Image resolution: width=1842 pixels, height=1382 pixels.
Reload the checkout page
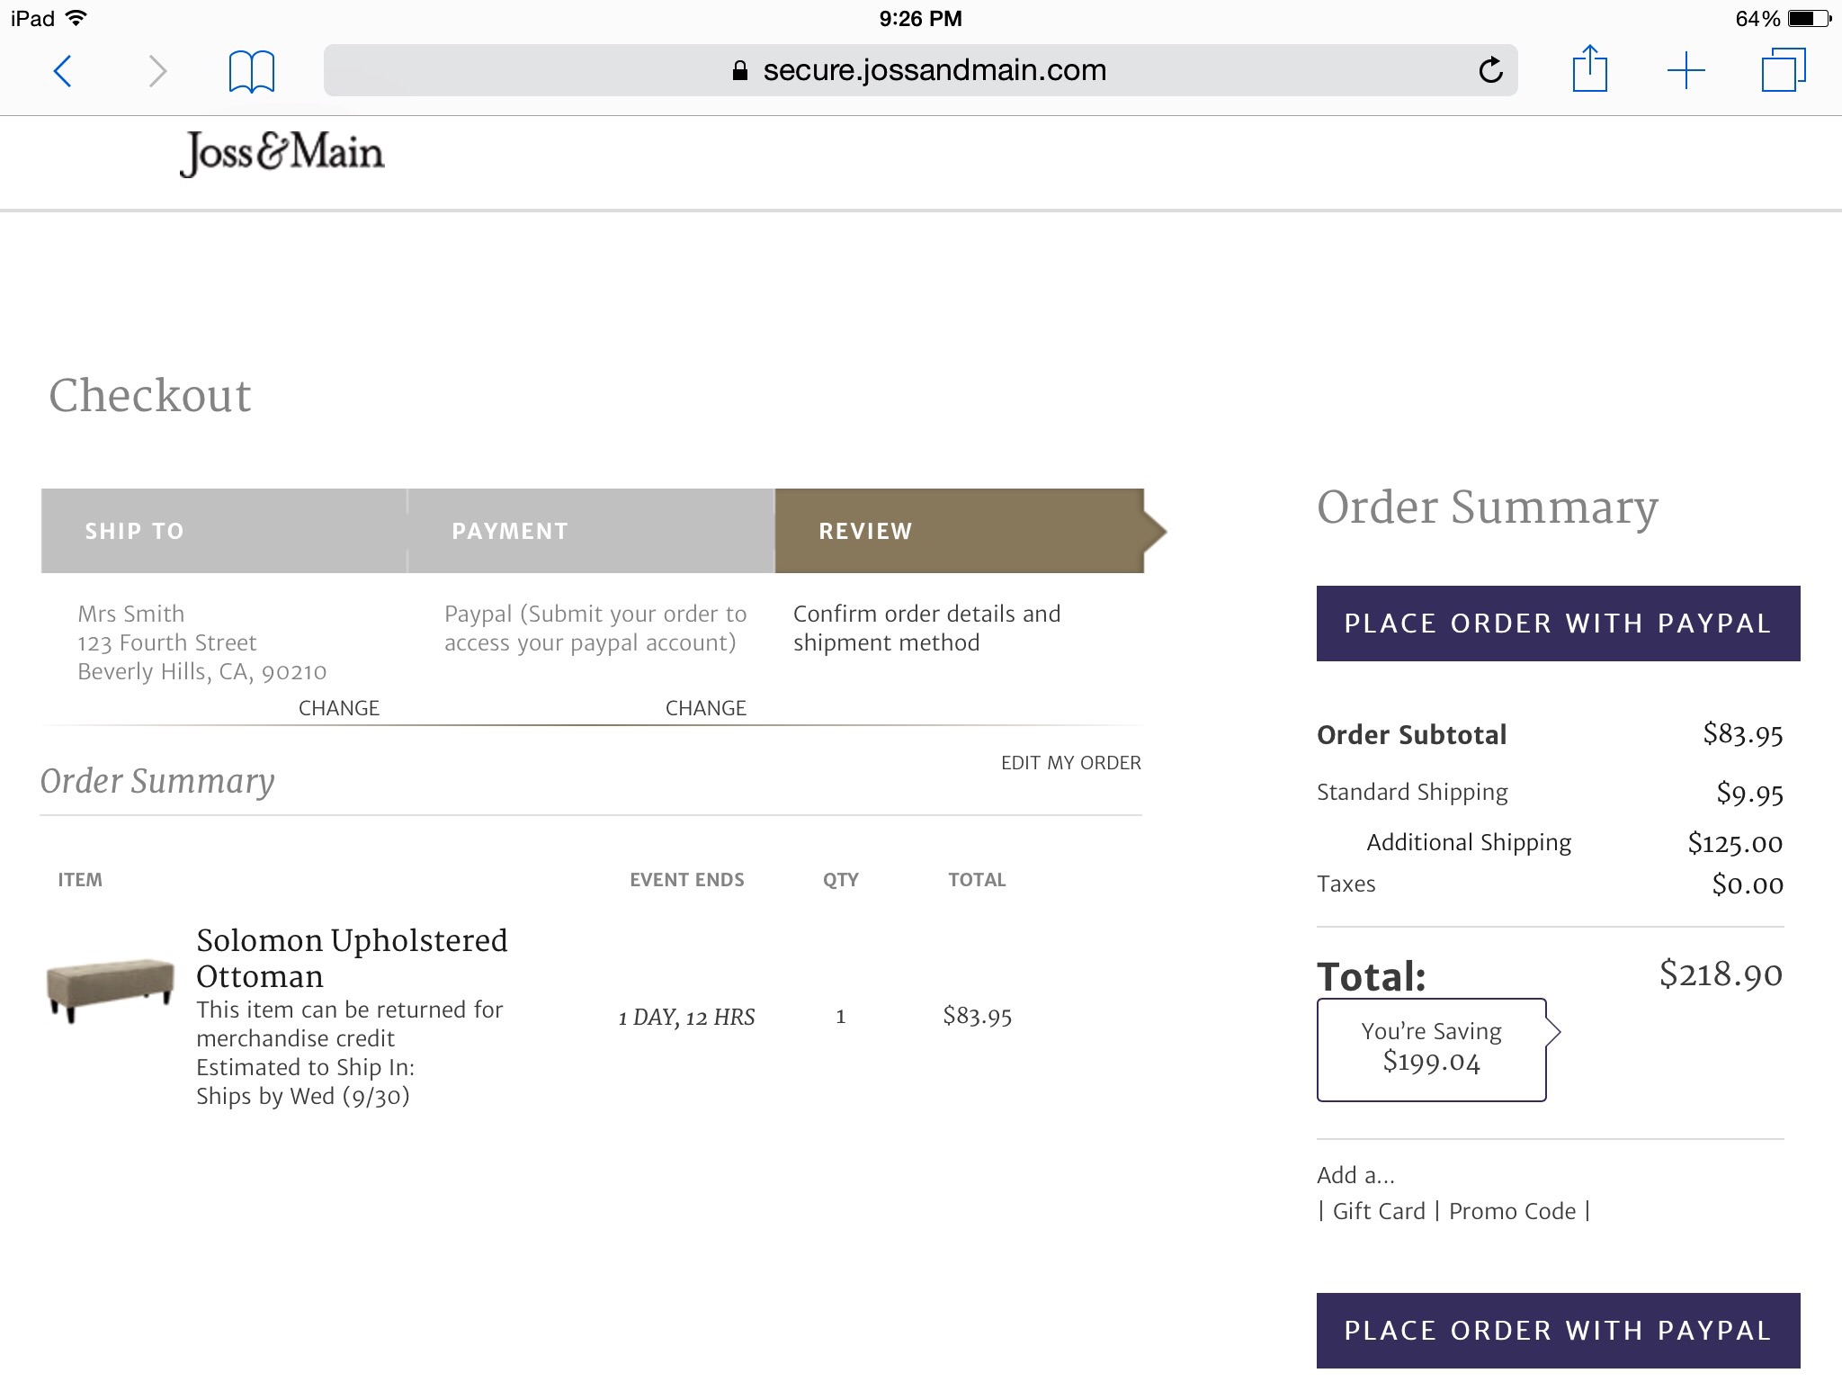point(1490,70)
